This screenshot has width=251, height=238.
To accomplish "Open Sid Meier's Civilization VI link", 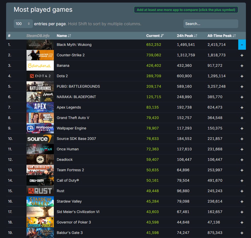I will (78, 212).
